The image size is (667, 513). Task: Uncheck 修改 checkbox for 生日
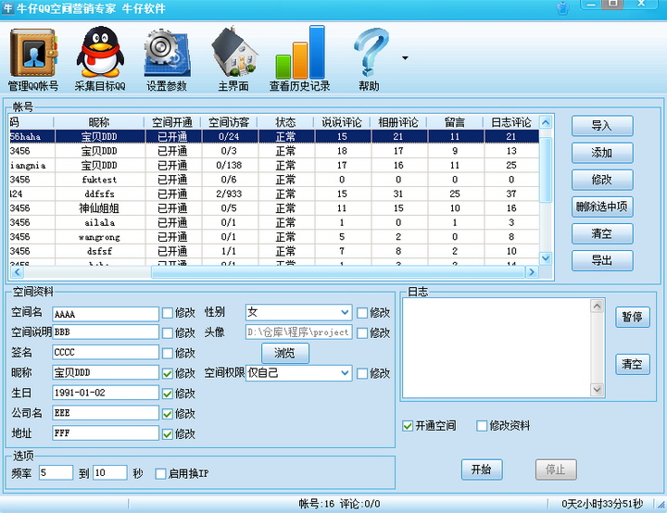click(168, 394)
